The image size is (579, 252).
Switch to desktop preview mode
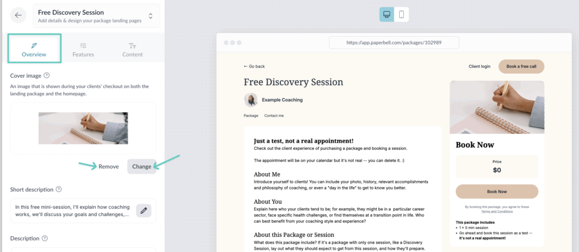point(387,15)
